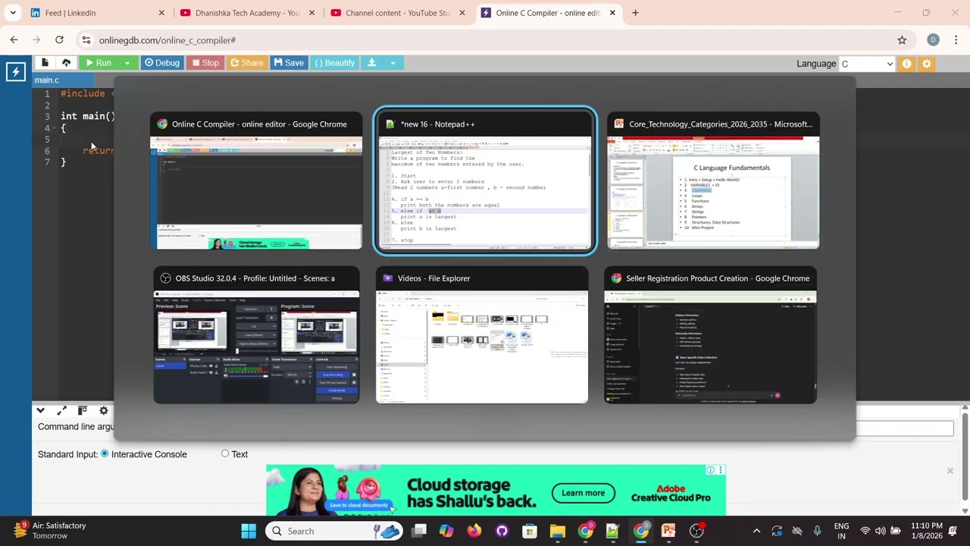Click the taskbar Search box

point(334,531)
